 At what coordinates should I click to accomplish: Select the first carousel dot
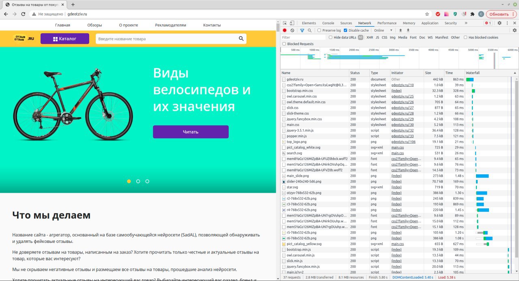(x=129, y=181)
